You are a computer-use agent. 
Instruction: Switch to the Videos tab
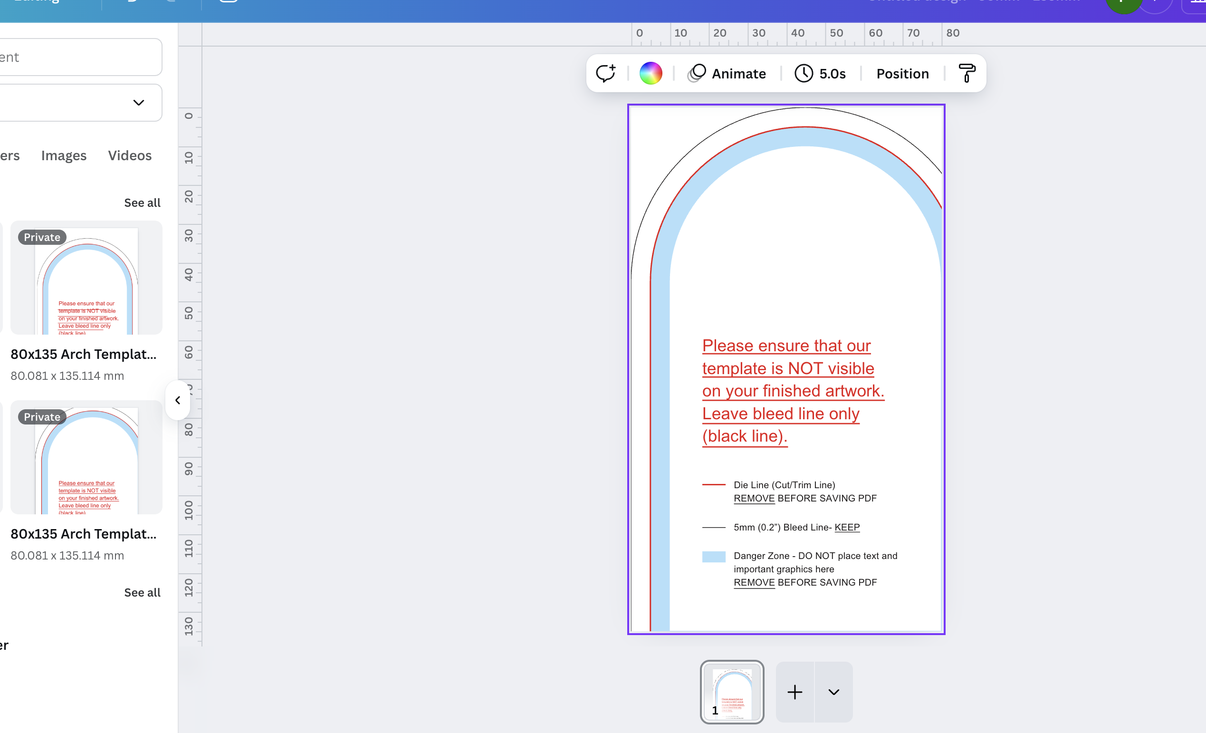pos(130,155)
